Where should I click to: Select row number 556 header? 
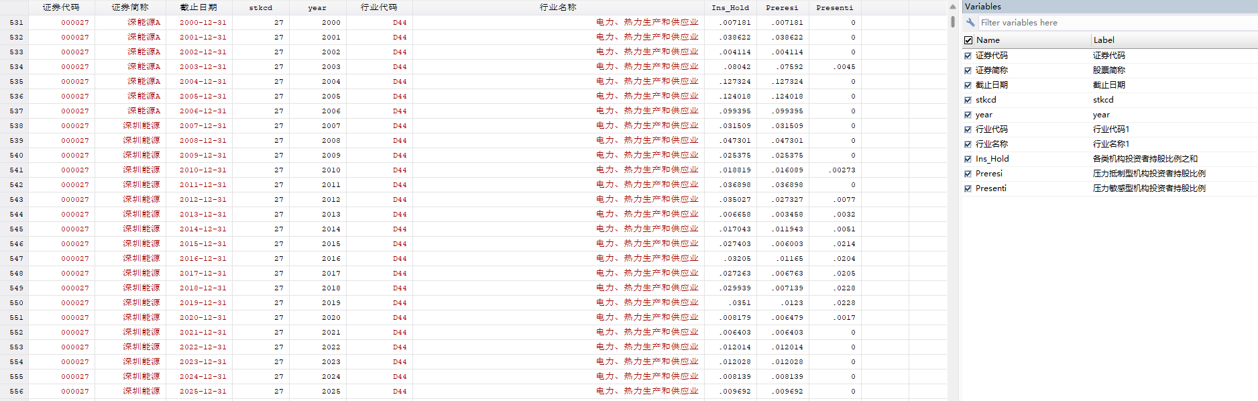pos(15,392)
